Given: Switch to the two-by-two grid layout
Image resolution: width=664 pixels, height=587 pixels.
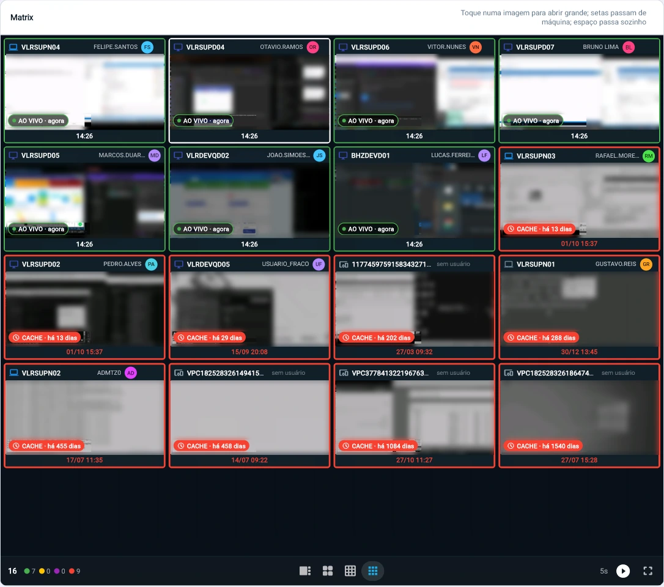Looking at the screenshot, I should click(x=327, y=571).
